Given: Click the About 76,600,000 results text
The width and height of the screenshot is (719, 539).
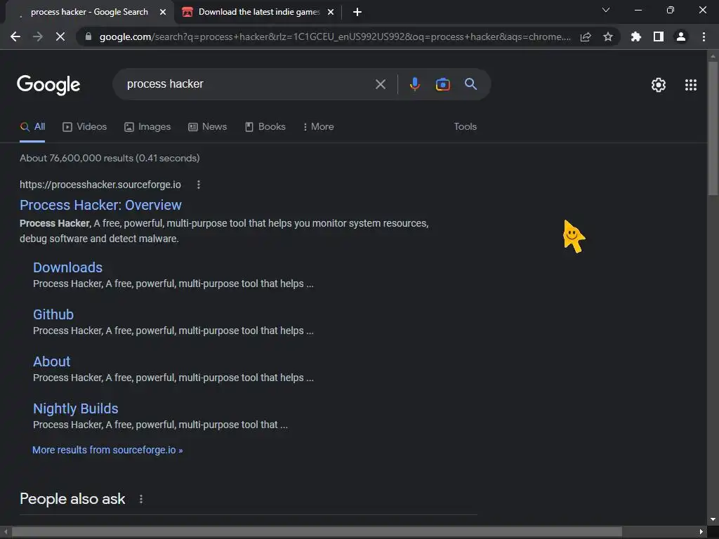Looking at the screenshot, I should pyautogui.click(x=110, y=158).
